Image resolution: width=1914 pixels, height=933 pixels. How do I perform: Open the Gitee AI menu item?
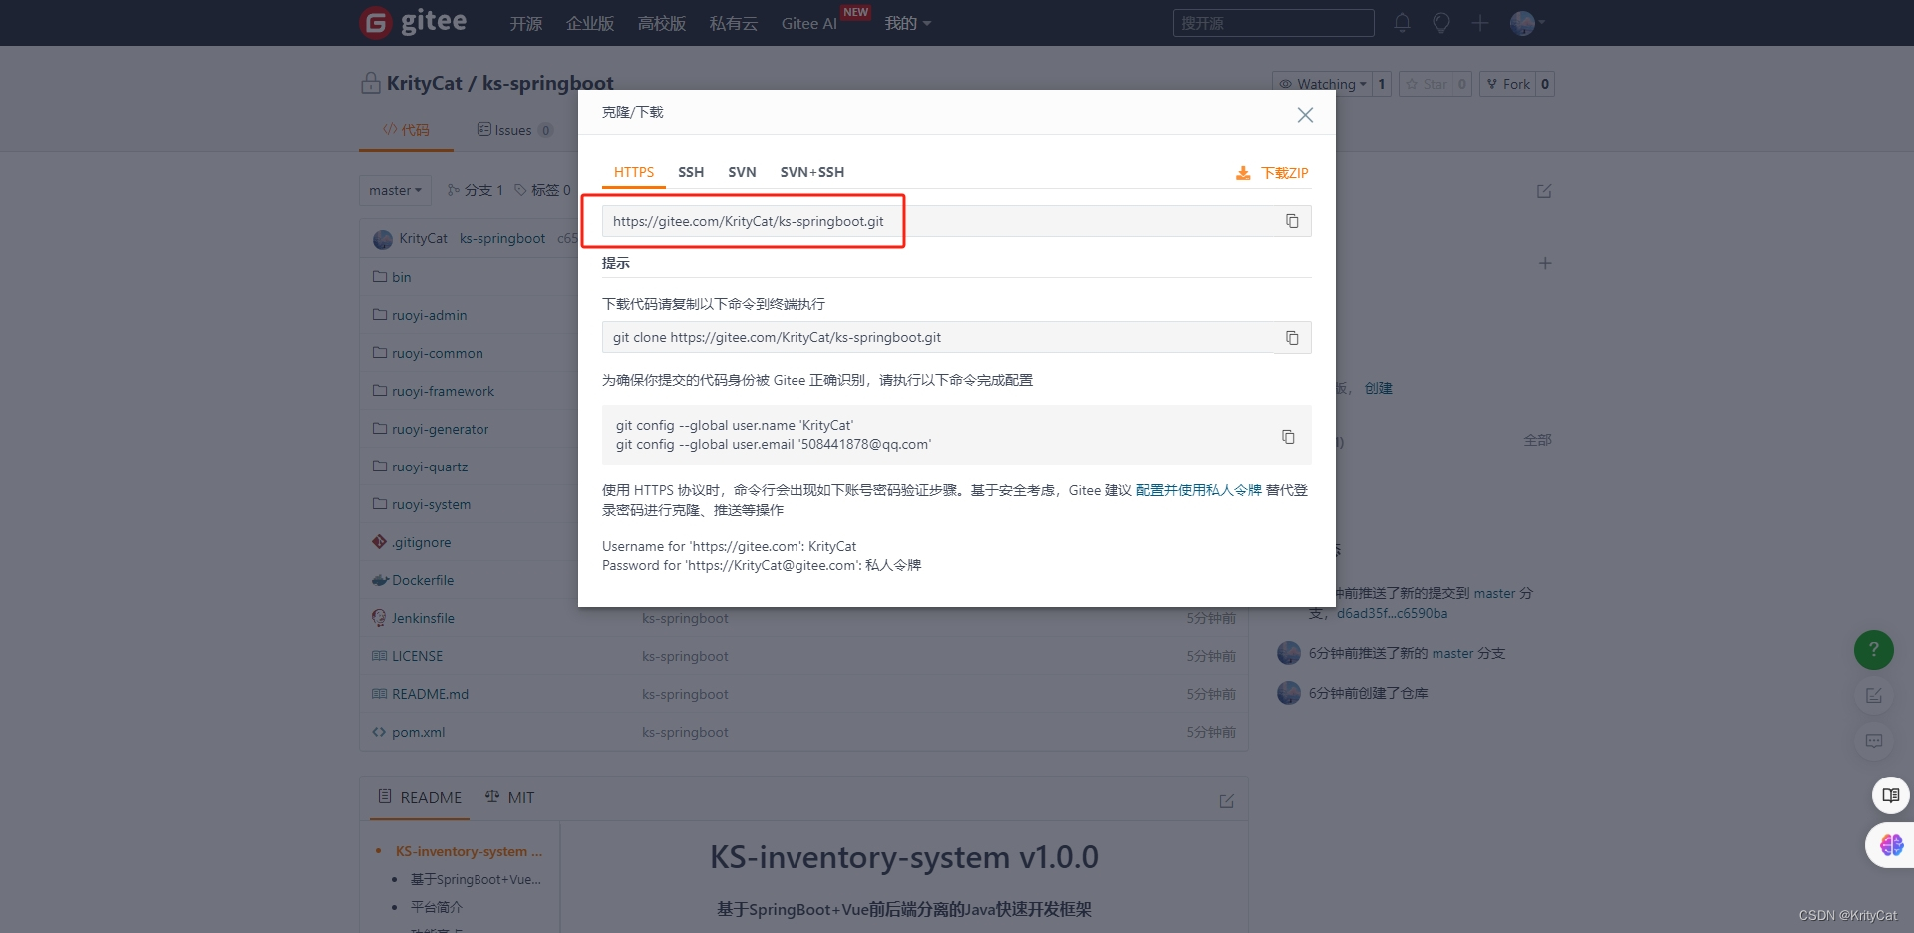coord(809,23)
